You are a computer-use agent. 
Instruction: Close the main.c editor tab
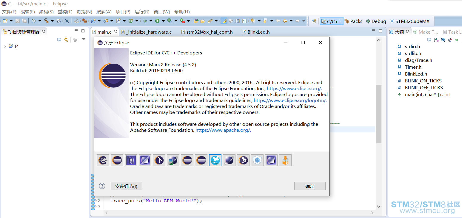coord(115,32)
